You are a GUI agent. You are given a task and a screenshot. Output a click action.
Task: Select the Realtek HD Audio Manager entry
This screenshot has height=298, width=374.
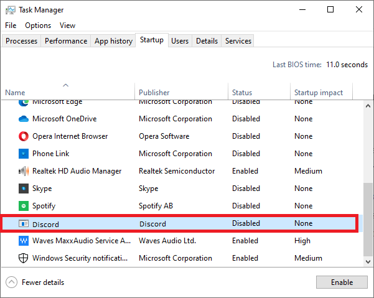tap(77, 171)
